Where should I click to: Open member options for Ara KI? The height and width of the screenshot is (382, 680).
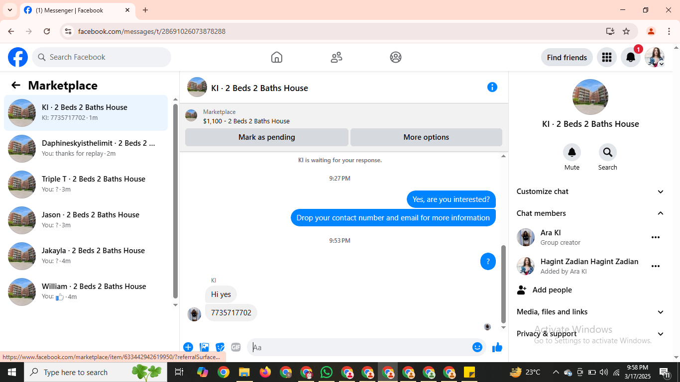point(656,238)
